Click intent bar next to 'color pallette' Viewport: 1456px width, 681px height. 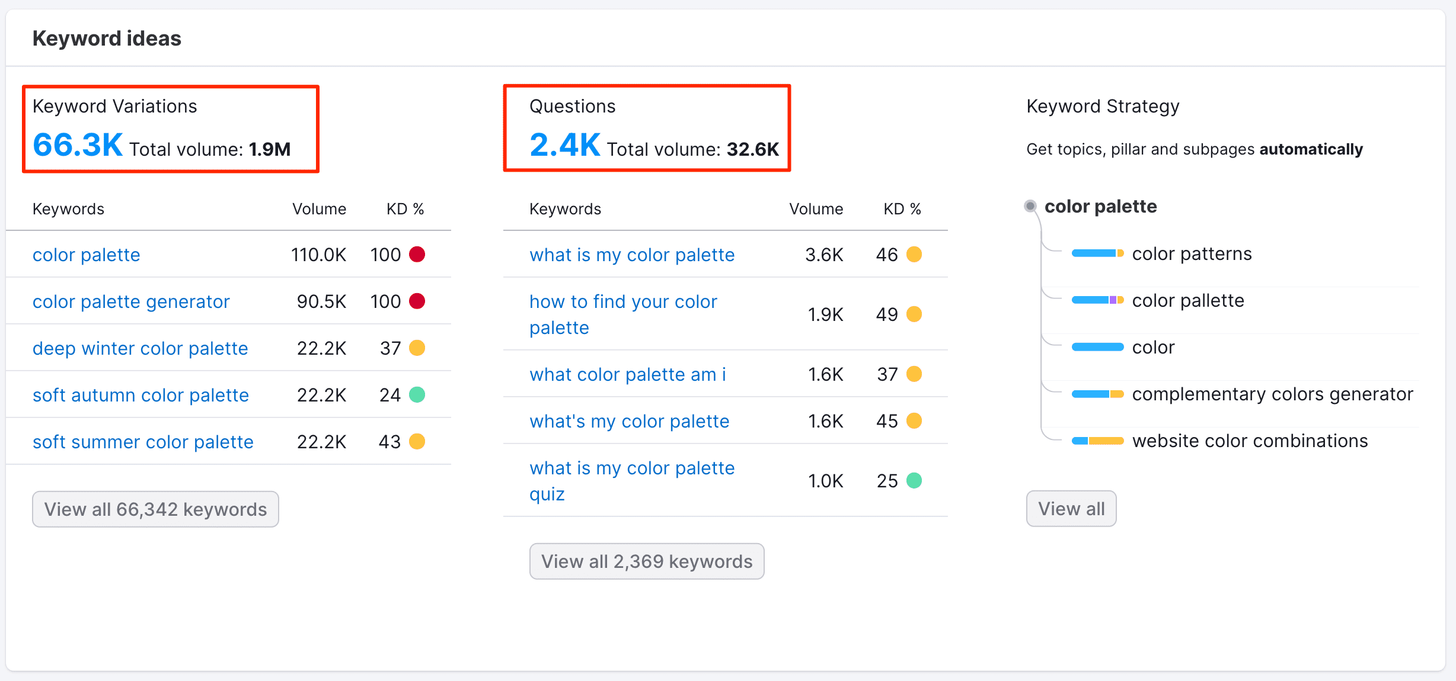[1097, 300]
